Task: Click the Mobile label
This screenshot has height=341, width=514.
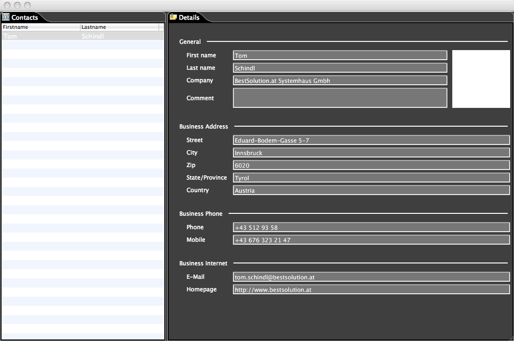Action: click(196, 240)
